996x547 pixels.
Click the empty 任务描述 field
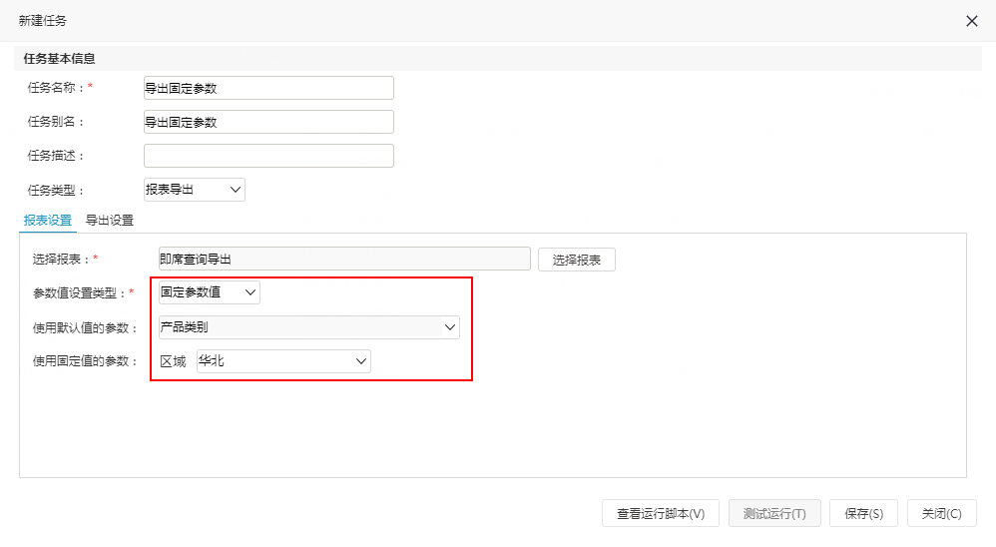[x=268, y=156]
